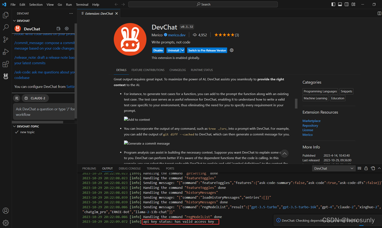Switch to the TERMINAL panel tab
Image resolution: width=382 pixels, height=228 pixels.
[x=153, y=168]
